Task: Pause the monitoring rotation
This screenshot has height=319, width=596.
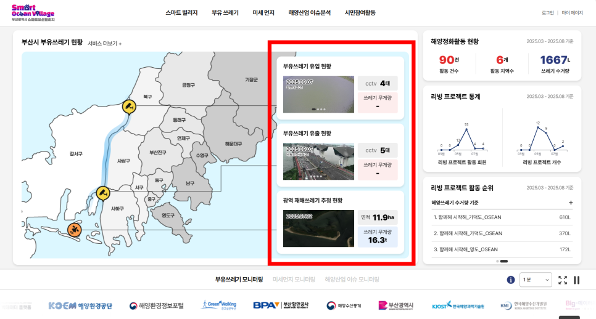Action: pos(577,280)
